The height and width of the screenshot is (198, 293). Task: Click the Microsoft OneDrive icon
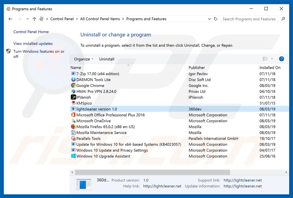pyautogui.click(x=73, y=121)
